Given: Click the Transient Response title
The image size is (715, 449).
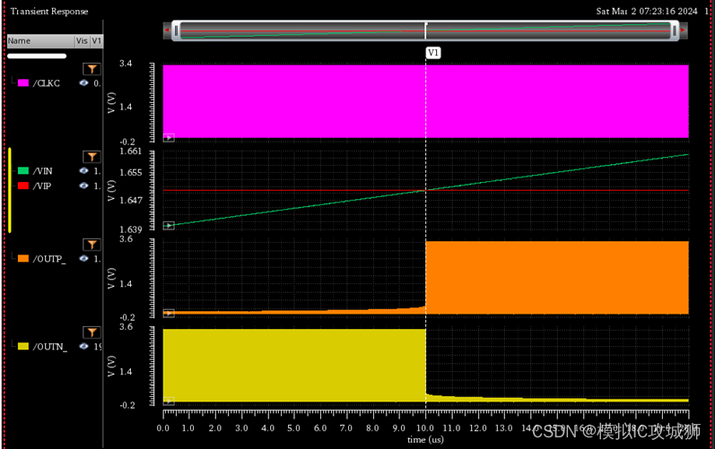Looking at the screenshot, I should pos(49,12).
